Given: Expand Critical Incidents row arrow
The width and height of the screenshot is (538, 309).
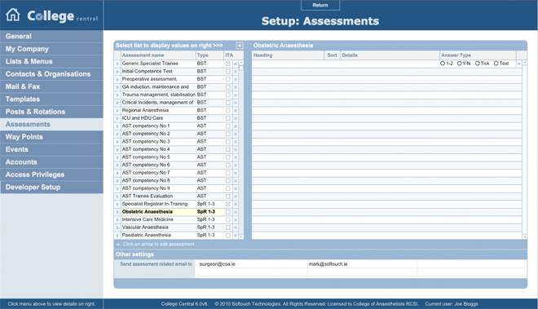Looking at the screenshot, I should 117,103.
